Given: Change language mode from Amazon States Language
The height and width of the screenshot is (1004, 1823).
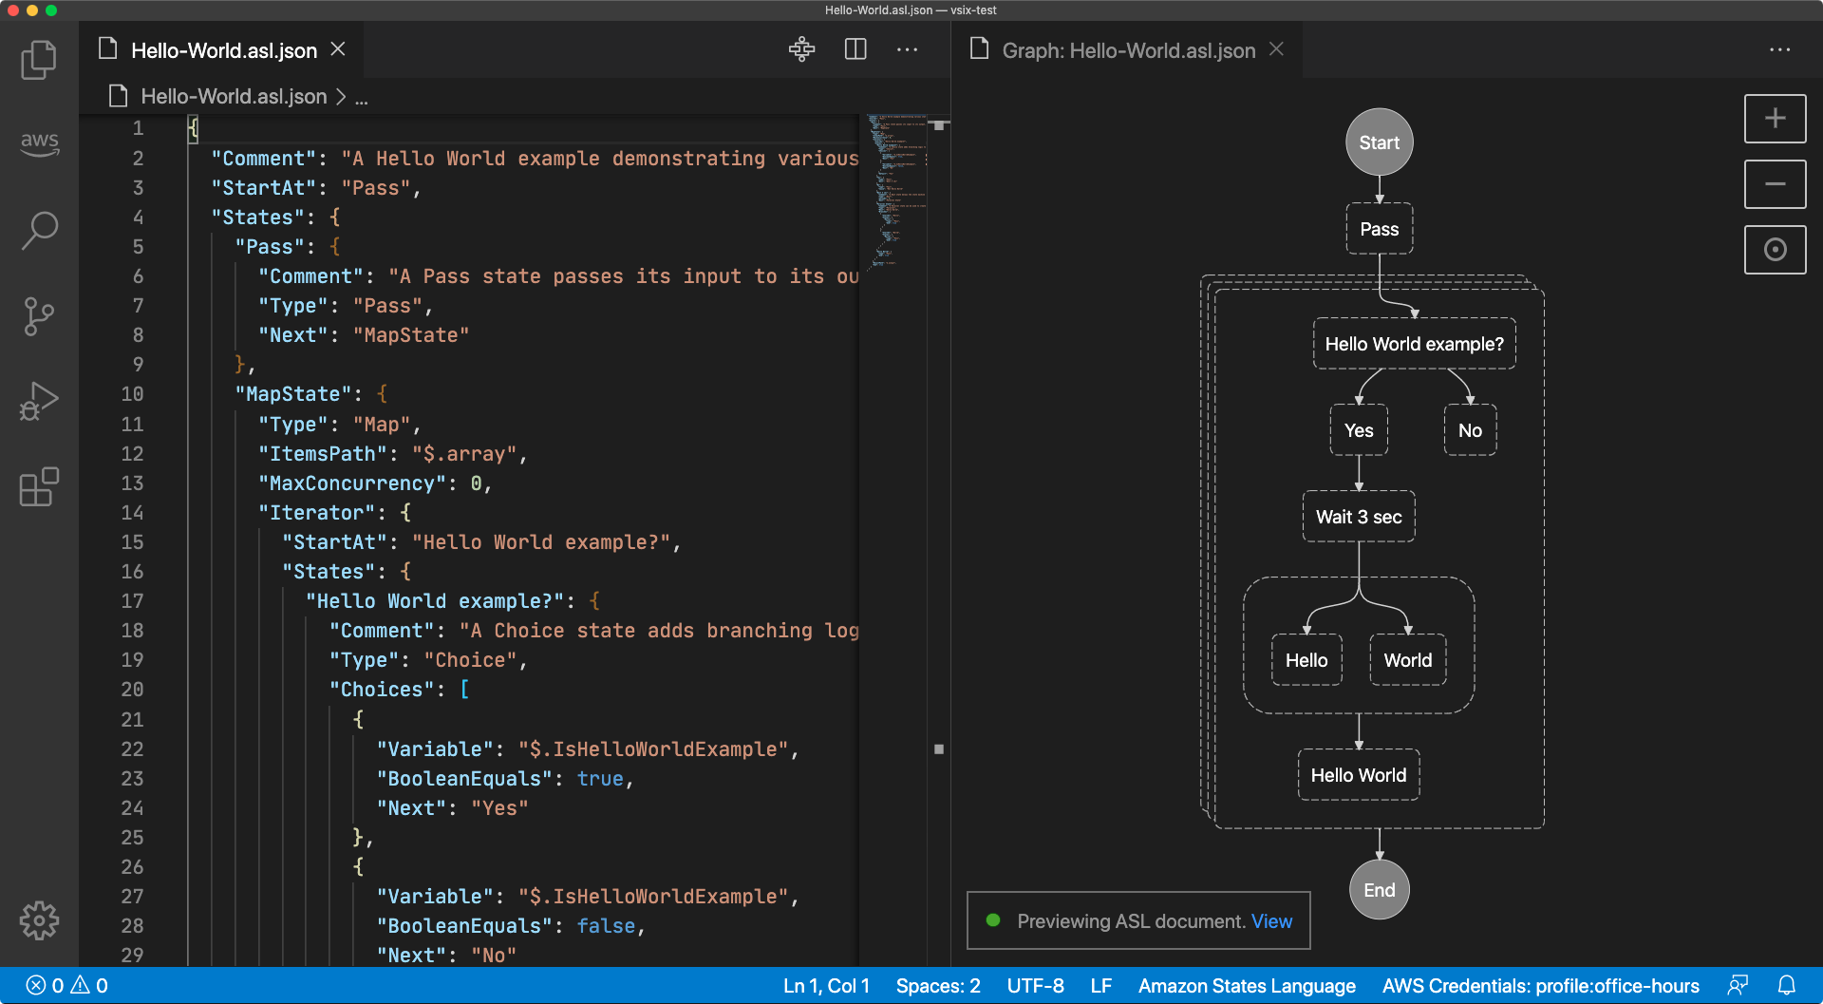Looking at the screenshot, I should pos(1246,986).
